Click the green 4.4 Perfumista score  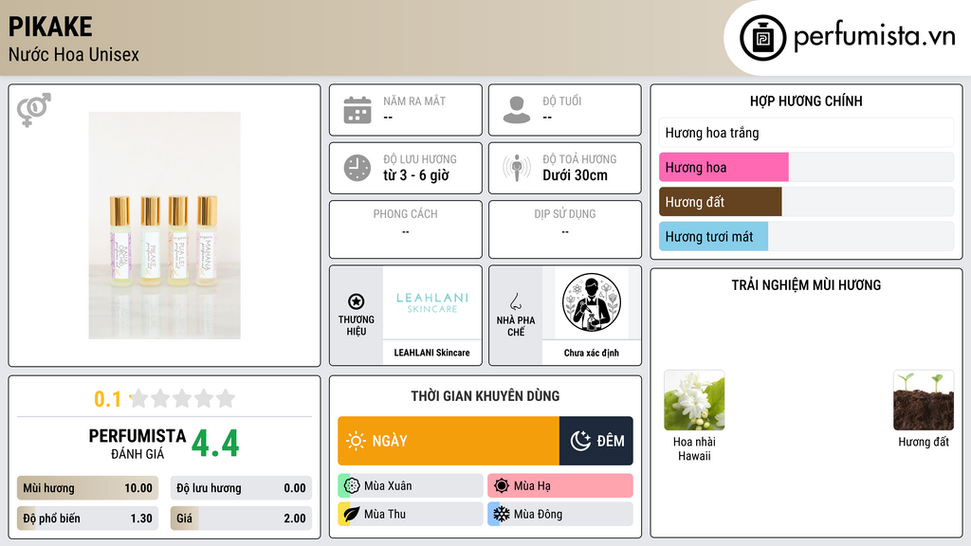[x=215, y=444]
